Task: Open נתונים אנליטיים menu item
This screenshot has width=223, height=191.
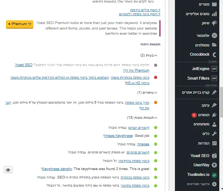Action: [197, 14]
